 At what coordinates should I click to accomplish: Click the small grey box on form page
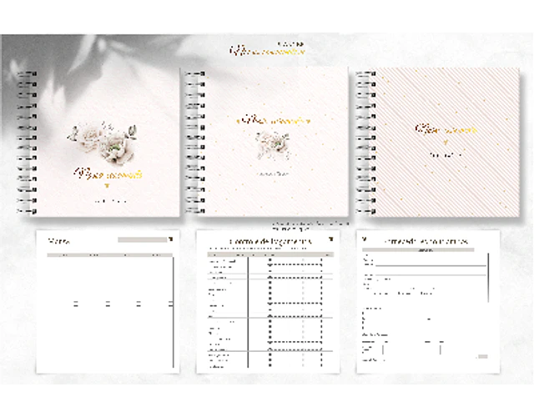pyautogui.click(x=481, y=357)
